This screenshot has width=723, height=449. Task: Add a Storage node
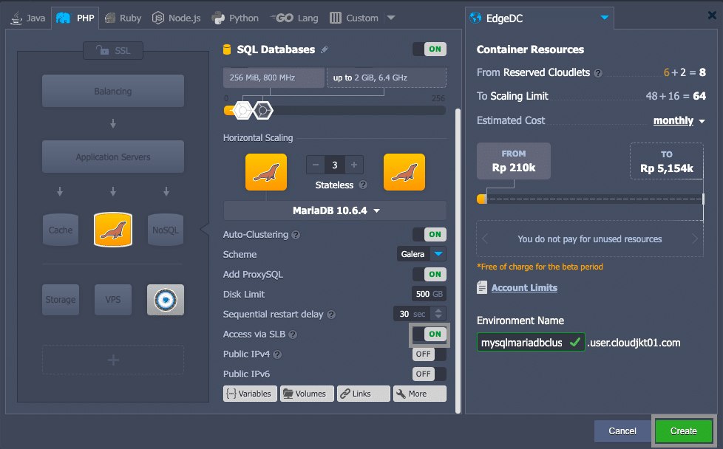[61, 300]
